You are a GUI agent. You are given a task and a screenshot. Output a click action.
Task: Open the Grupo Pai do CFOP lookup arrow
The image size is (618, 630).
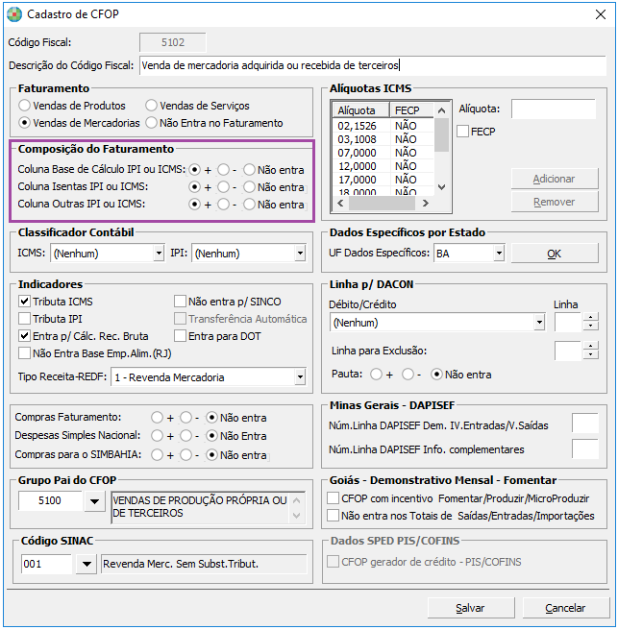[x=94, y=501]
